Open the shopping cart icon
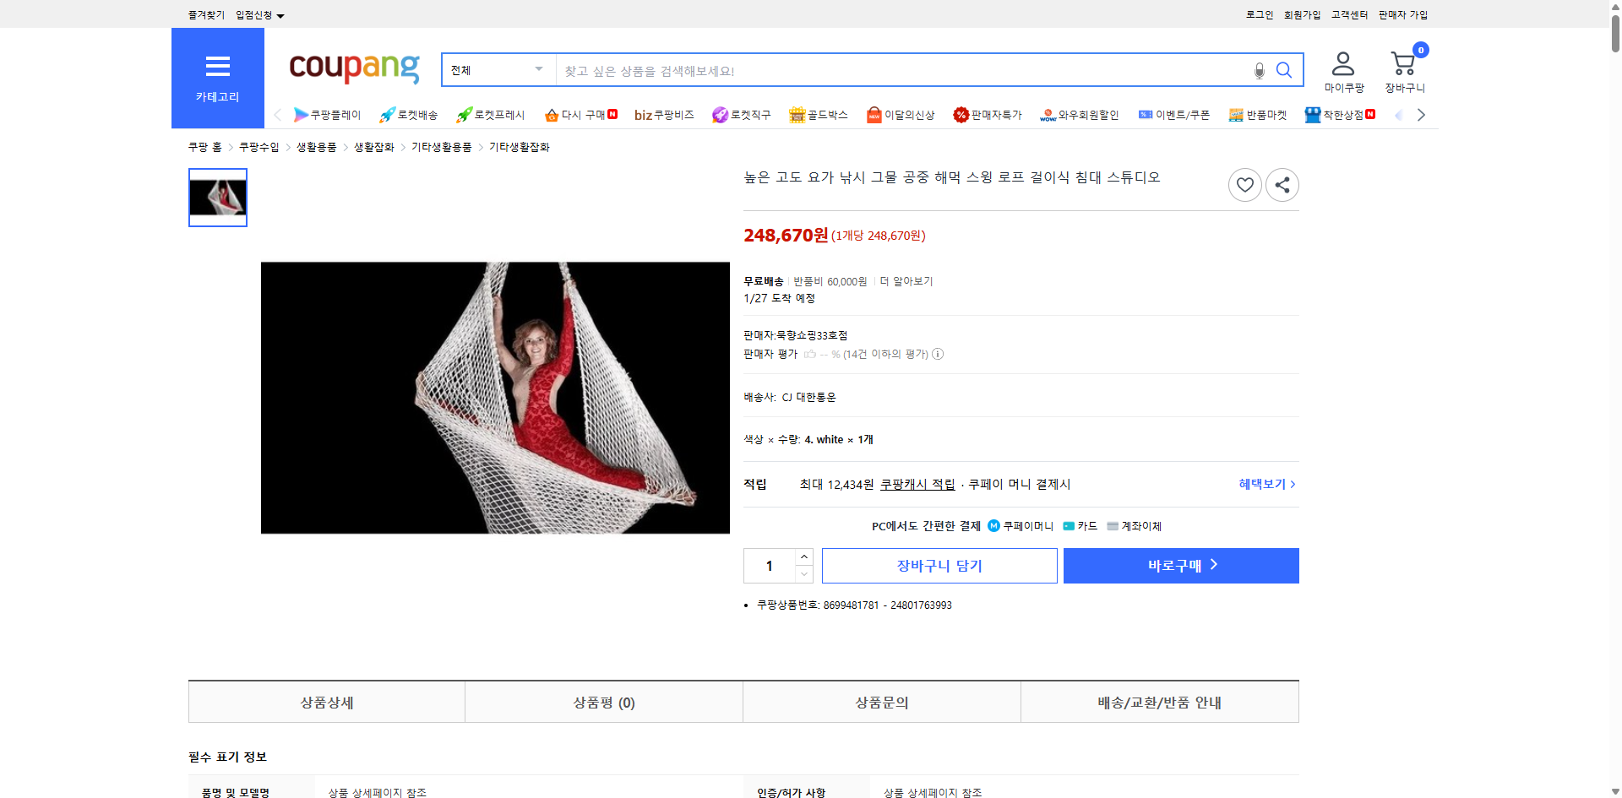 pos(1403,62)
